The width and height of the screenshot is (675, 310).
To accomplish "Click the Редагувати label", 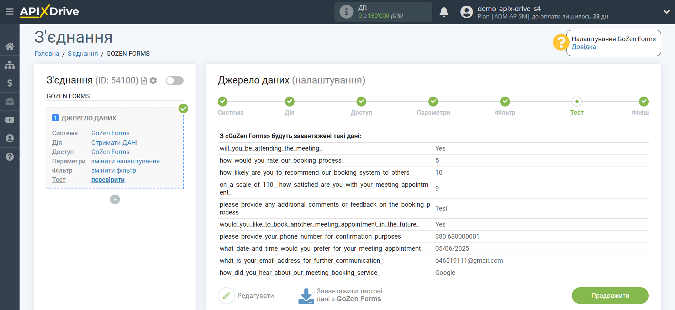I will coord(255,296).
